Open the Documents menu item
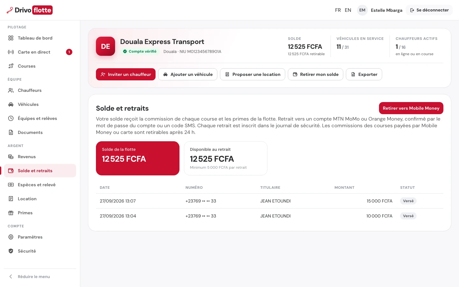Image resolution: width=459 pixels, height=287 pixels. [40, 132]
